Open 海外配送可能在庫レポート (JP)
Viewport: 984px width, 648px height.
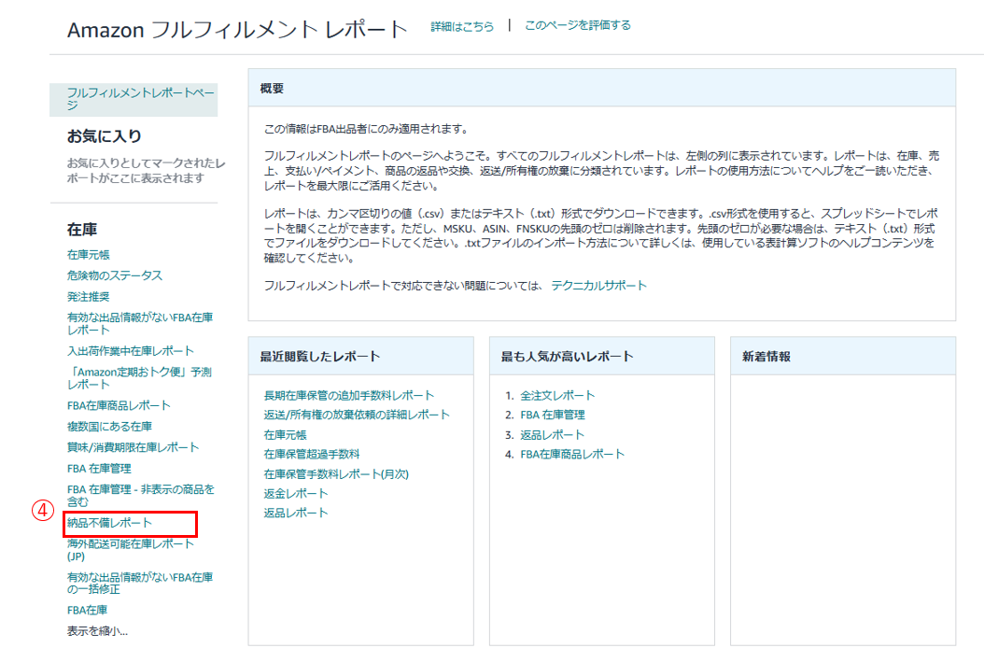click(131, 550)
